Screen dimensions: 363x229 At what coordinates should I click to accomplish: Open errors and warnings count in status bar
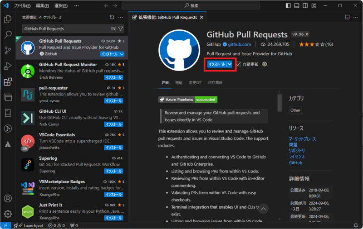[56, 225]
